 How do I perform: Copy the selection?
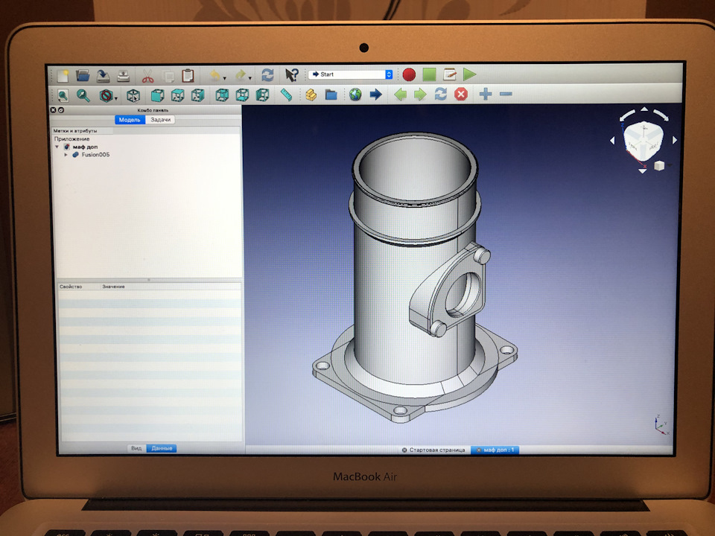coord(168,76)
